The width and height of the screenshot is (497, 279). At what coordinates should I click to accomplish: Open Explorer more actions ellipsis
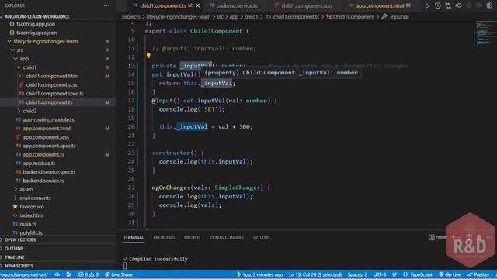coord(106,5)
